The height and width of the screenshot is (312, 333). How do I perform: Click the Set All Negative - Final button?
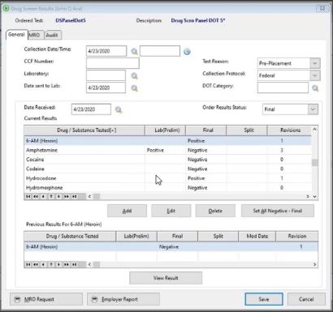click(x=278, y=211)
